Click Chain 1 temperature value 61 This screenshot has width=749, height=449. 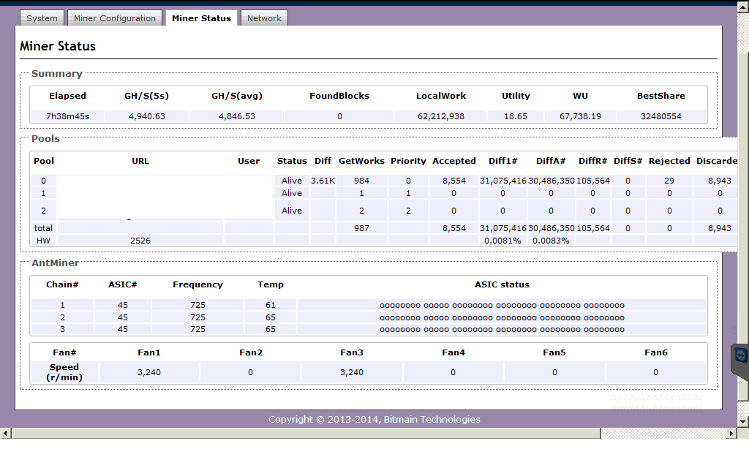click(270, 305)
